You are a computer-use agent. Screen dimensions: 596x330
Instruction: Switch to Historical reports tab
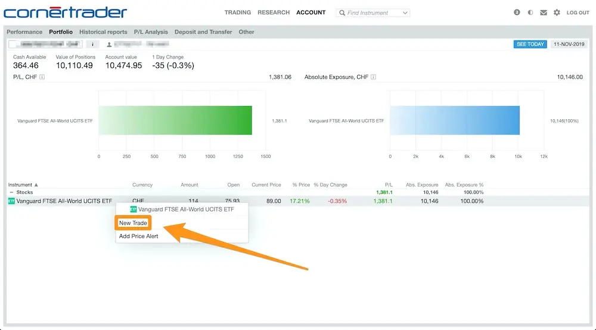click(x=103, y=32)
